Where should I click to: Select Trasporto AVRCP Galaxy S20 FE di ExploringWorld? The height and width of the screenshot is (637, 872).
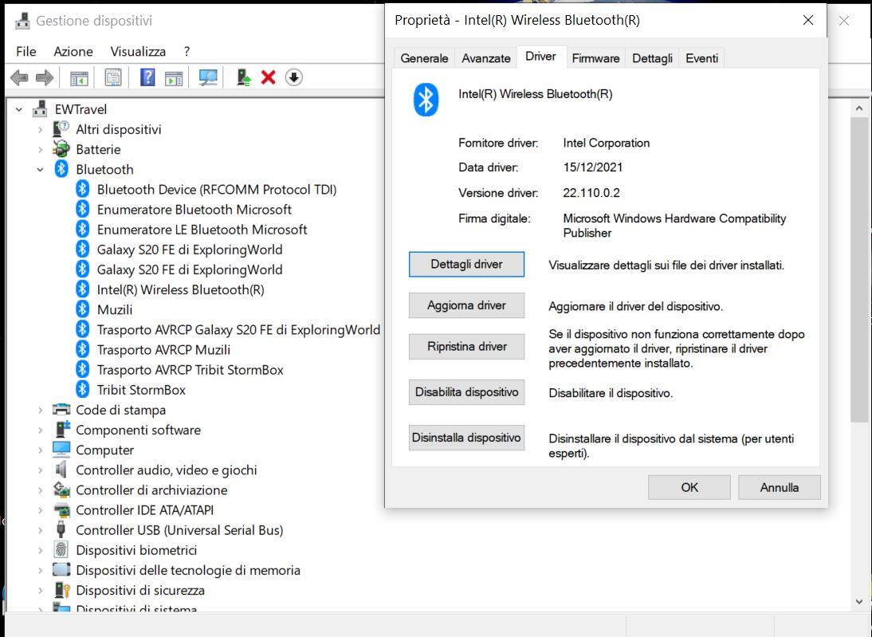tap(238, 329)
